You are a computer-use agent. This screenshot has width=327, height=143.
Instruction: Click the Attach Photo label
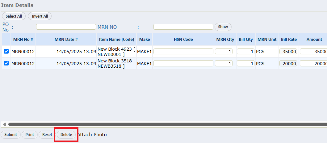pyautogui.click(x=92, y=135)
